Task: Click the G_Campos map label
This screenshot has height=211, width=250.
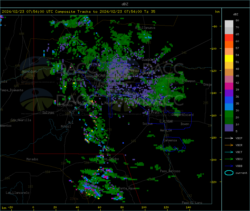Action: tap(189, 81)
